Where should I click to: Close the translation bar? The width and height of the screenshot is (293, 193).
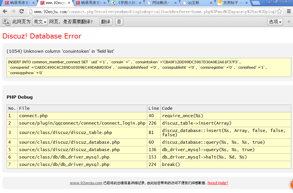(x=289, y=22)
